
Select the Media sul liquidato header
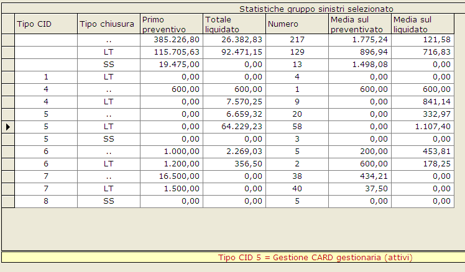tap(422, 24)
